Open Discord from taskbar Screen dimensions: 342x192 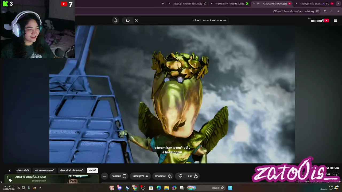click(119, 188)
